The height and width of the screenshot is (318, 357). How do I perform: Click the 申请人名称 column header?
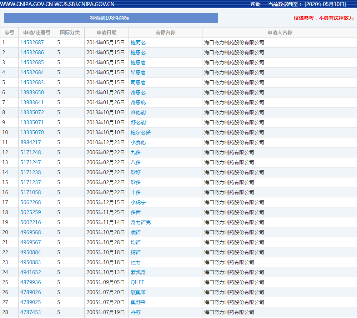(x=280, y=32)
